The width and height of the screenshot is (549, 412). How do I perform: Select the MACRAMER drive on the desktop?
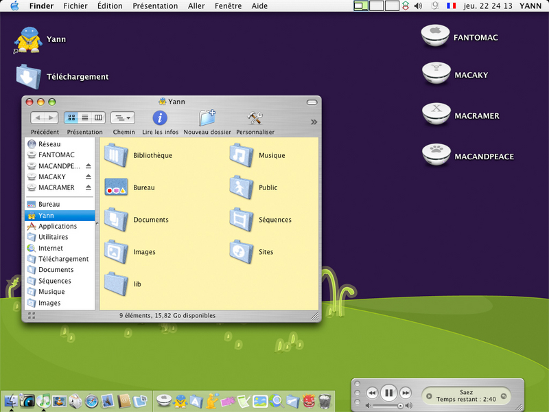click(x=436, y=114)
